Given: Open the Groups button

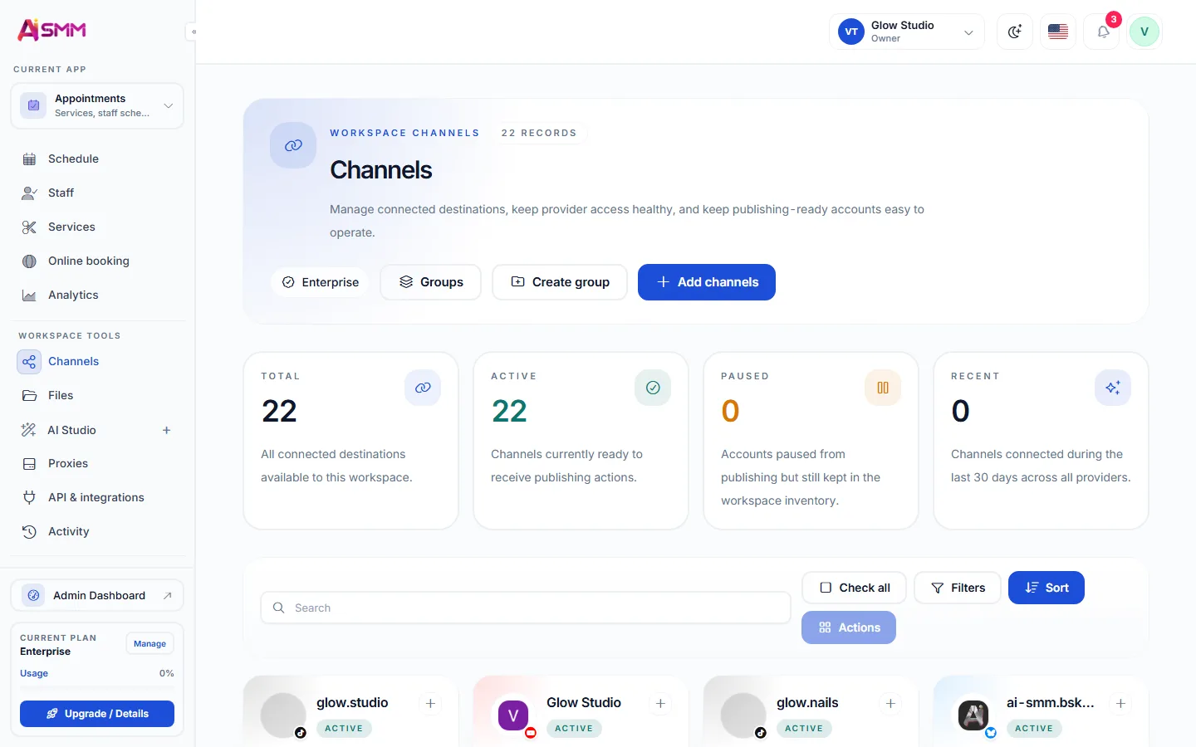Looking at the screenshot, I should point(430,282).
